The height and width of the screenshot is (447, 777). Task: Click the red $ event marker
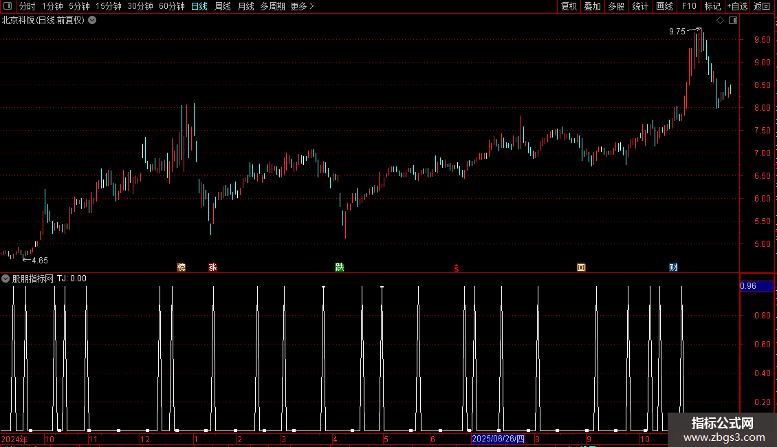(457, 268)
